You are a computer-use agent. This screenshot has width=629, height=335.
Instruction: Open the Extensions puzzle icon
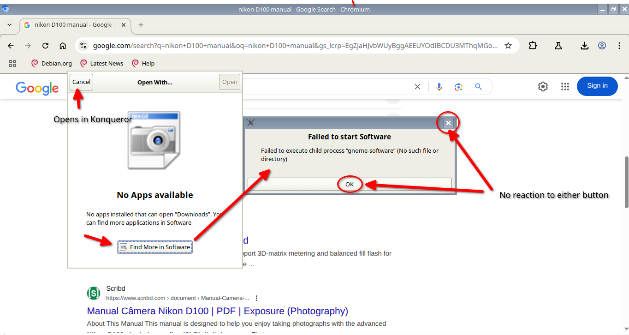533,46
